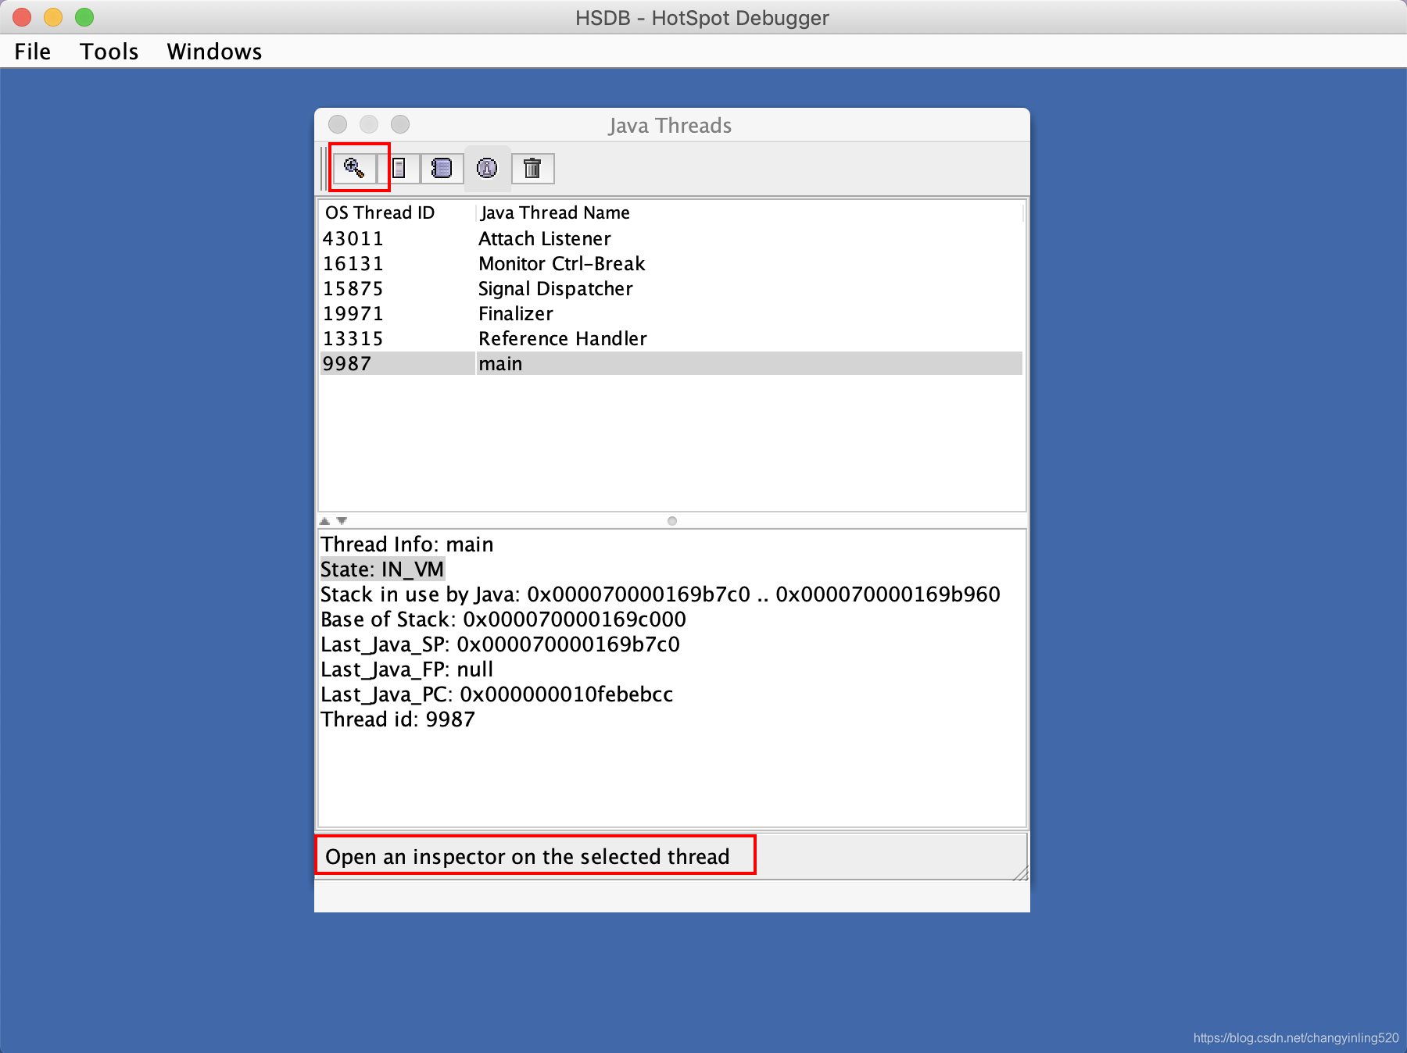Click the trash can crash analysis icon
This screenshot has height=1053, width=1407.
click(x=532, y=168)
